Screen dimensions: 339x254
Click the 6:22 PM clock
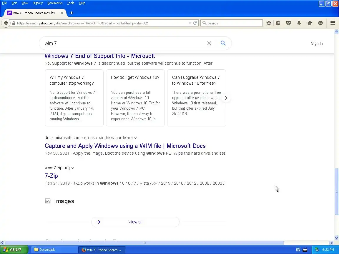328,250
